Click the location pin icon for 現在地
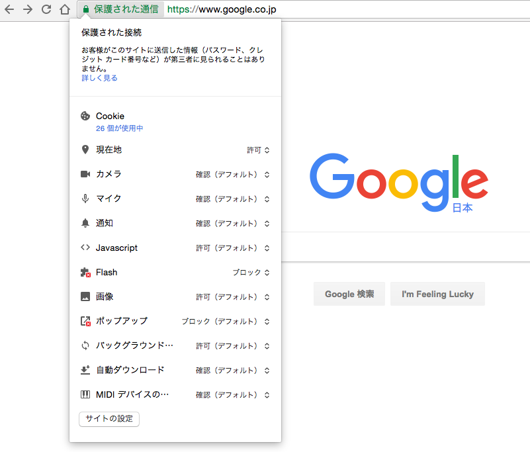530x452 pixels. [85, 150]
